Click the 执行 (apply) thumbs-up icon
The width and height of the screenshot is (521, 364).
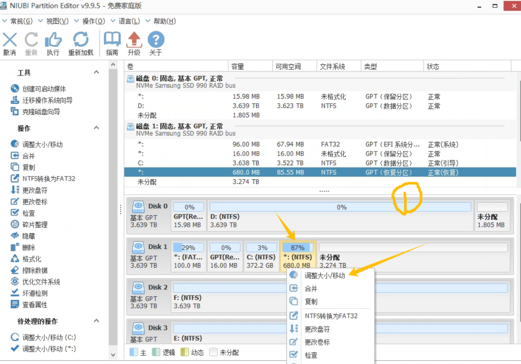point(53,40)
